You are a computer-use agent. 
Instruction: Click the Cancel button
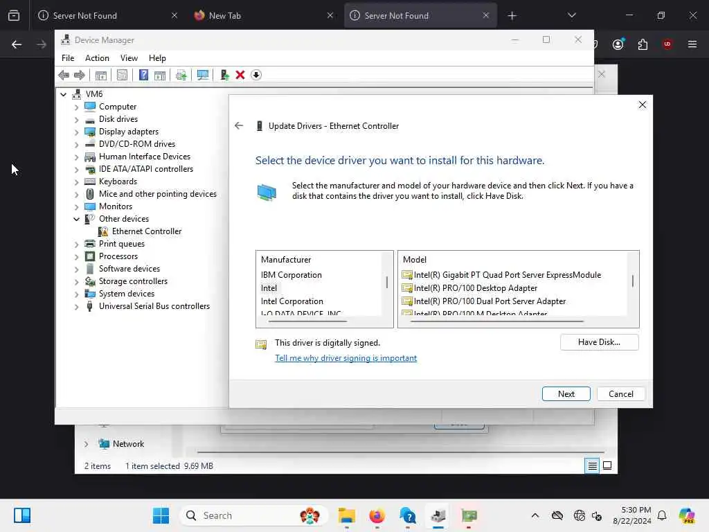coord(621,393)
